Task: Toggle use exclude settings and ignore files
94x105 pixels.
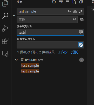Action: (81, 45)
